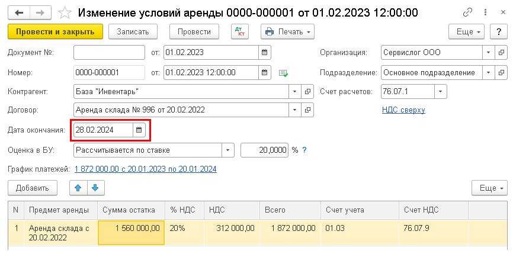513x257 pixels.
Task: Select Счет НДС cell 76.07.9
Action: coord(434,233)
